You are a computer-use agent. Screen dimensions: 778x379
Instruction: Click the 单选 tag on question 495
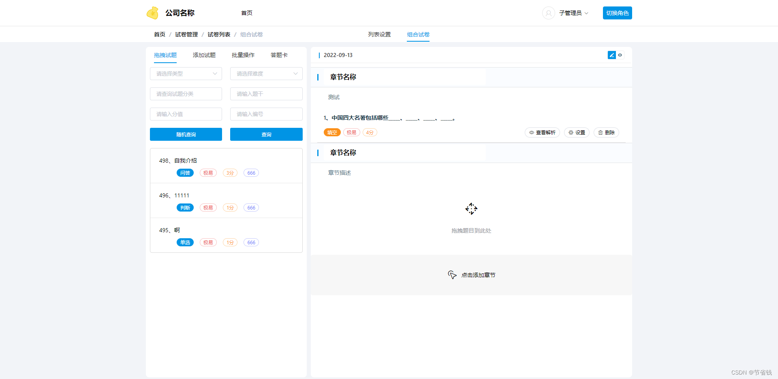[185, 242]
